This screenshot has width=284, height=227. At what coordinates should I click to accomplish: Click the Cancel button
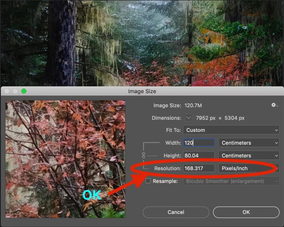176,212
